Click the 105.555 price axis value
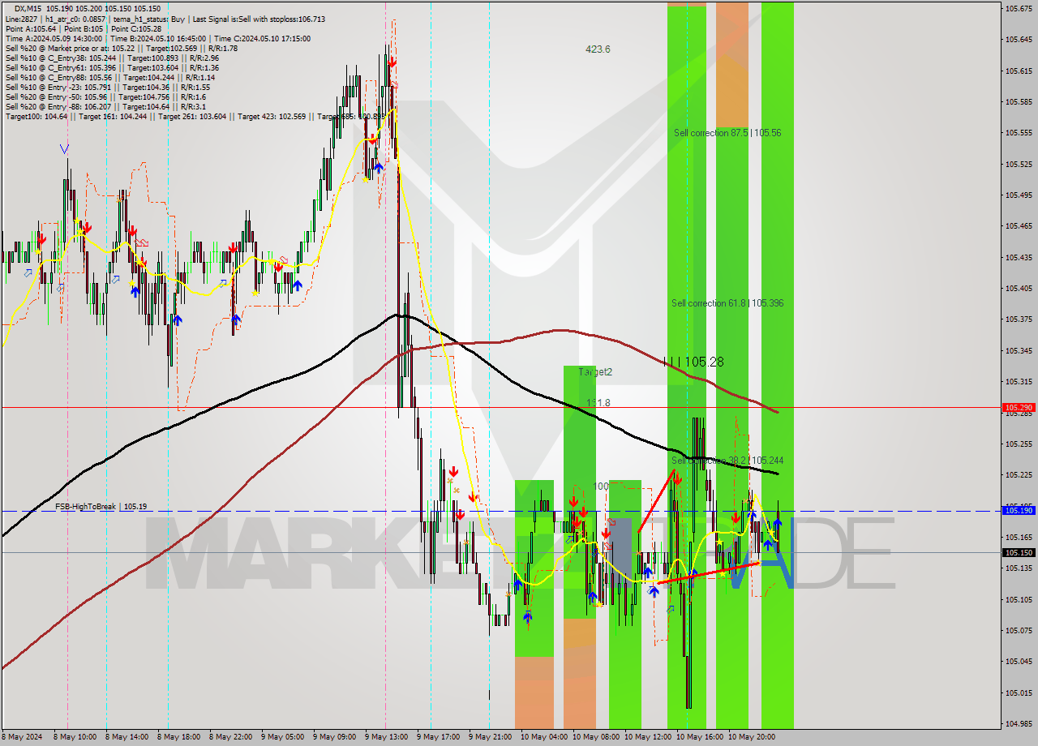 tap(1019, 133)
